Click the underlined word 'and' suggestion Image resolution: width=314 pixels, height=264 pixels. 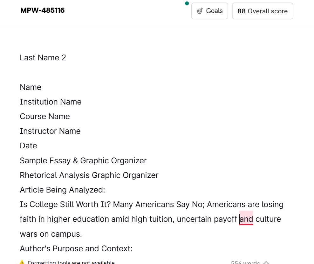click(246, 219)
